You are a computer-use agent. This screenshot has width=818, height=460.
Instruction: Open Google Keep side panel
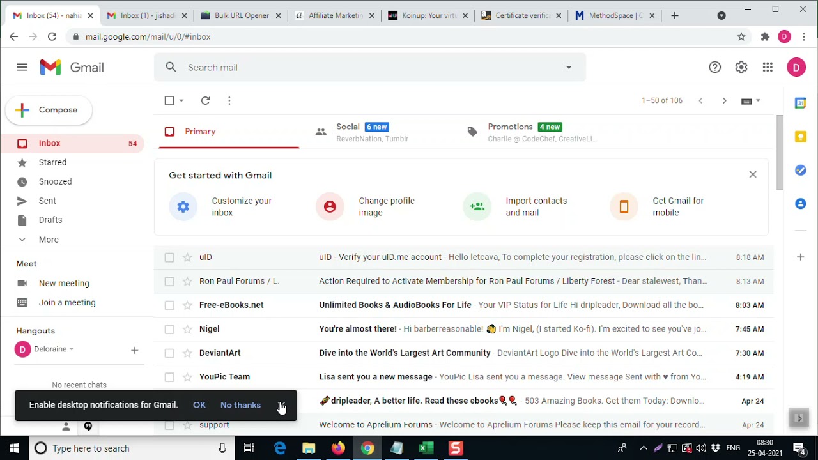coord(801,136)
